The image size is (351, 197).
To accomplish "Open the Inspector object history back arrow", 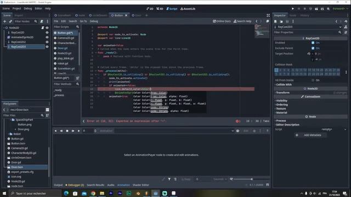I will (336, 21).
